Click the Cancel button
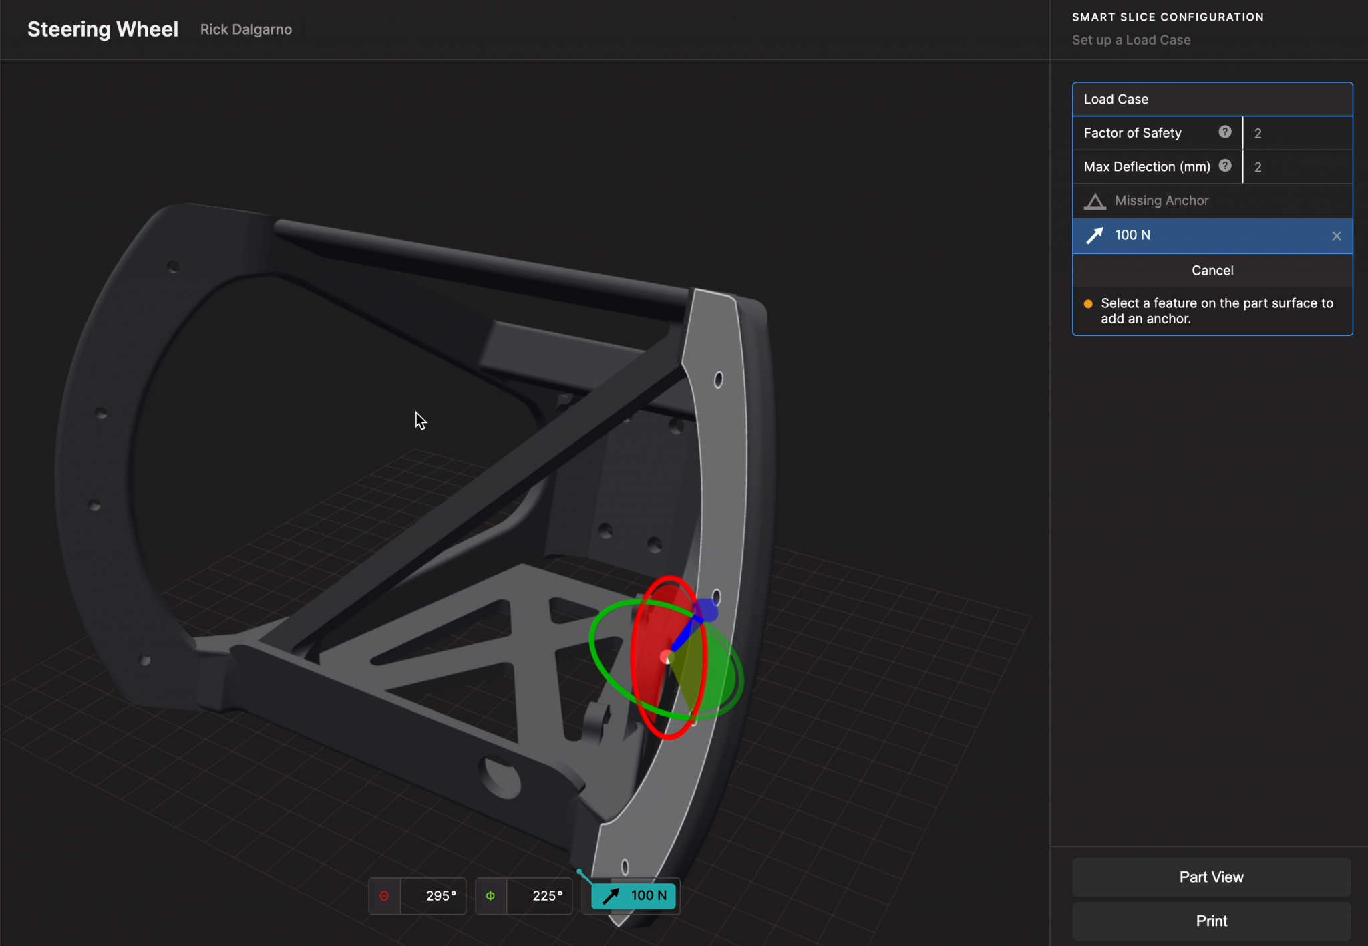The height and width of the screenshot is (946, 1368). [x=1212, y=270]
